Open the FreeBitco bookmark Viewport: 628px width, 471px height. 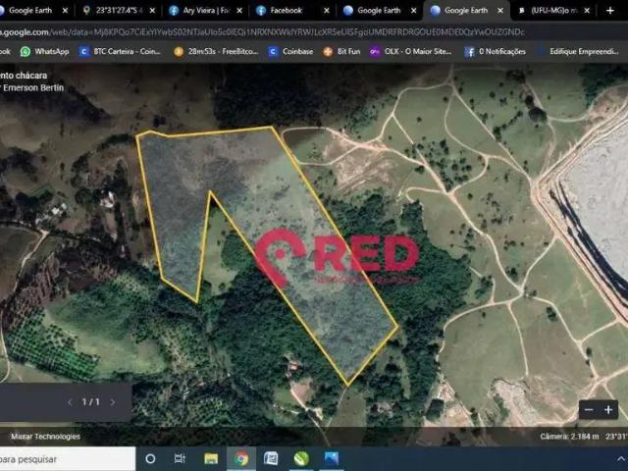pyautogui.click(x=216, y=51)
